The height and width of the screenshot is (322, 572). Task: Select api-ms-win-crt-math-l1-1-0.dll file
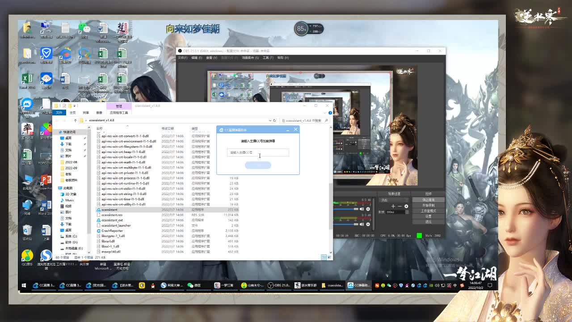[x=123, y=162]
